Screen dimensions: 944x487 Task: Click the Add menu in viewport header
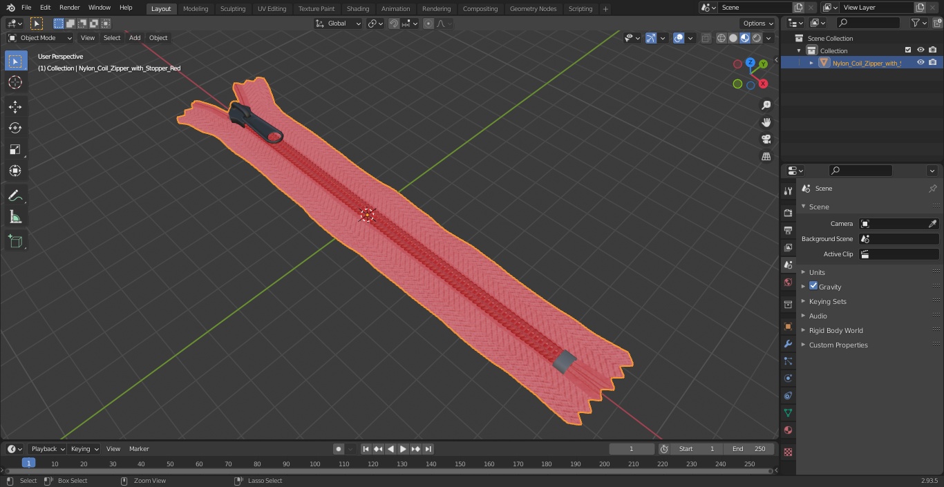[x=135, y=38]
